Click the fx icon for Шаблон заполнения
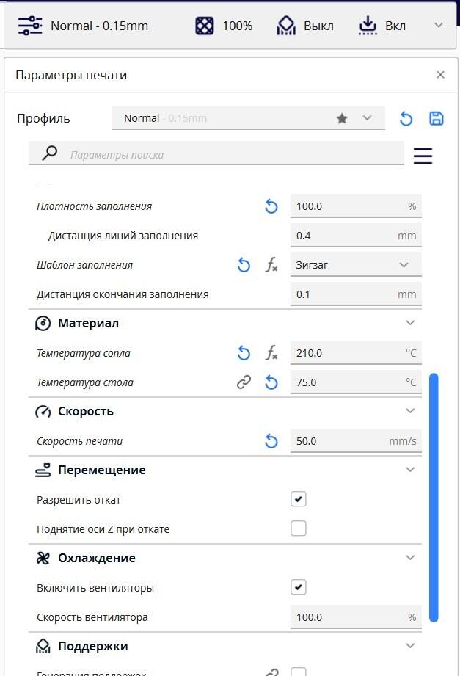 [x=271, y=265]
